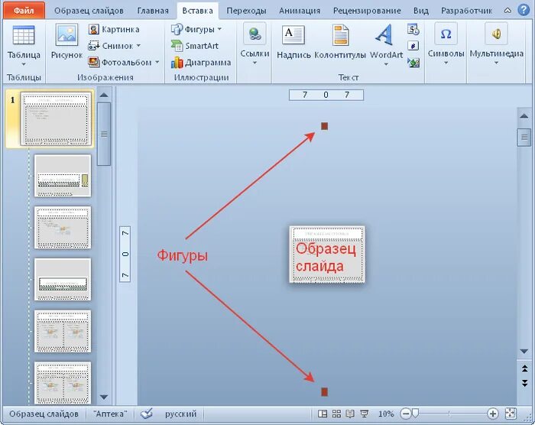Expand Ссылки dropdown arrow
This screenshot has width=535, height=425.
point(255,63)
